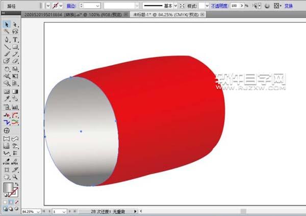The width and height of the screenshot is (306, 216).
Task: Select the Blend tool
Action: tap(15, 99)
